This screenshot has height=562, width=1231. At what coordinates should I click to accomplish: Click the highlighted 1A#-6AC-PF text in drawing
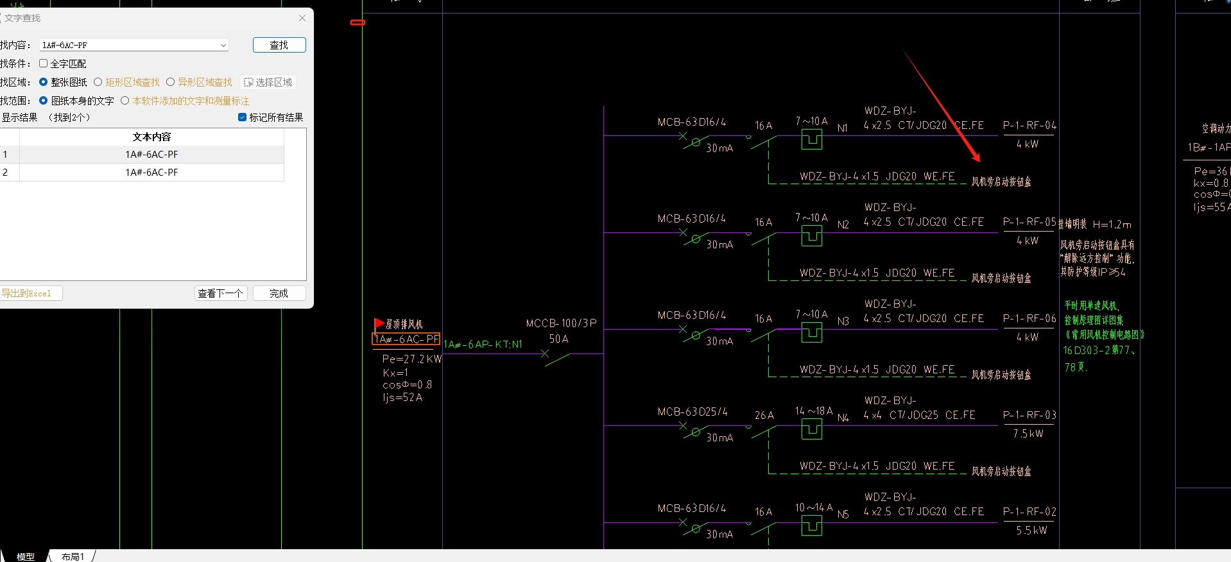(406, 339)
